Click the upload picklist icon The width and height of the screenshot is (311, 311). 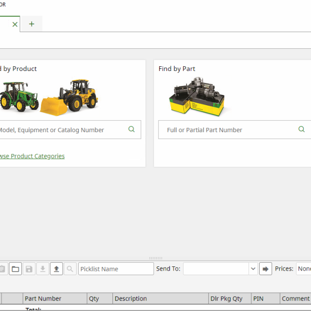coord(56,268)
